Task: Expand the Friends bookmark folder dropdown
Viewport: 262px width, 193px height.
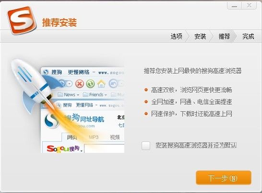Action: (106, 95)
